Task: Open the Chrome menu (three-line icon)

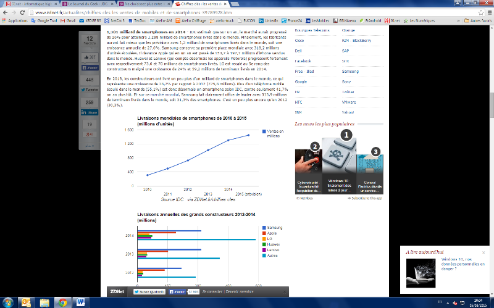Action: click(490, 12)
